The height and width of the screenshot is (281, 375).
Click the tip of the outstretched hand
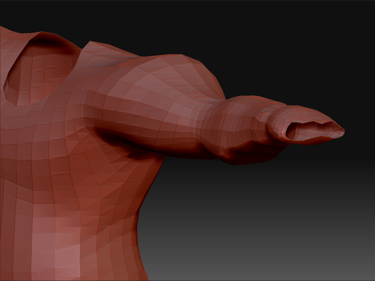342,130
